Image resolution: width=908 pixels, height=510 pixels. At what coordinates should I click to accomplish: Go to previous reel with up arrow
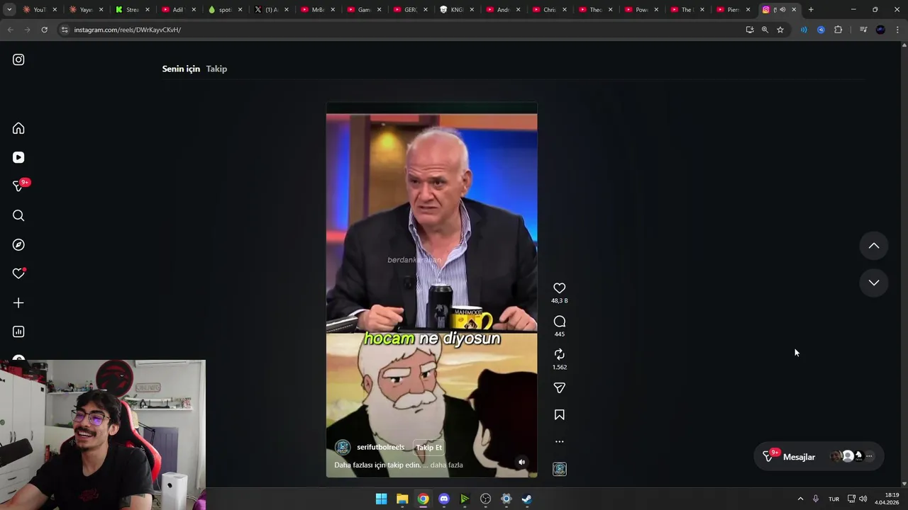click(874, 246)
